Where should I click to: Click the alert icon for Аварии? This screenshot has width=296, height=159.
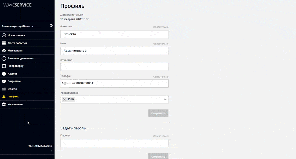pyautogui.click(x=4, y=74)
